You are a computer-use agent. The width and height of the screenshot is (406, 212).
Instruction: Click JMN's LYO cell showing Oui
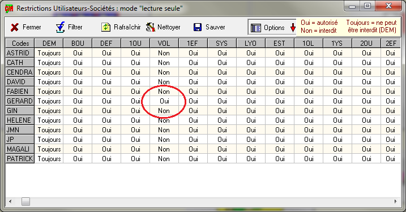coord(251,130)
